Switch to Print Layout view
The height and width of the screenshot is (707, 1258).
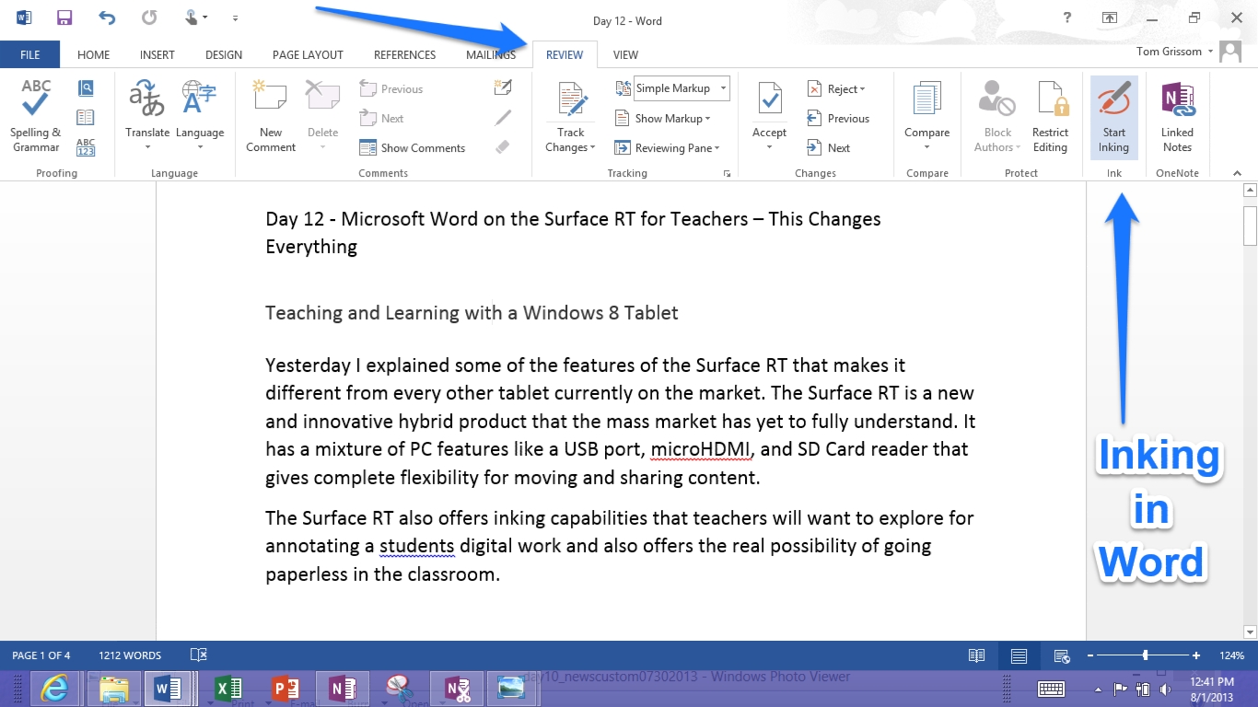[x=1019, y=655]
